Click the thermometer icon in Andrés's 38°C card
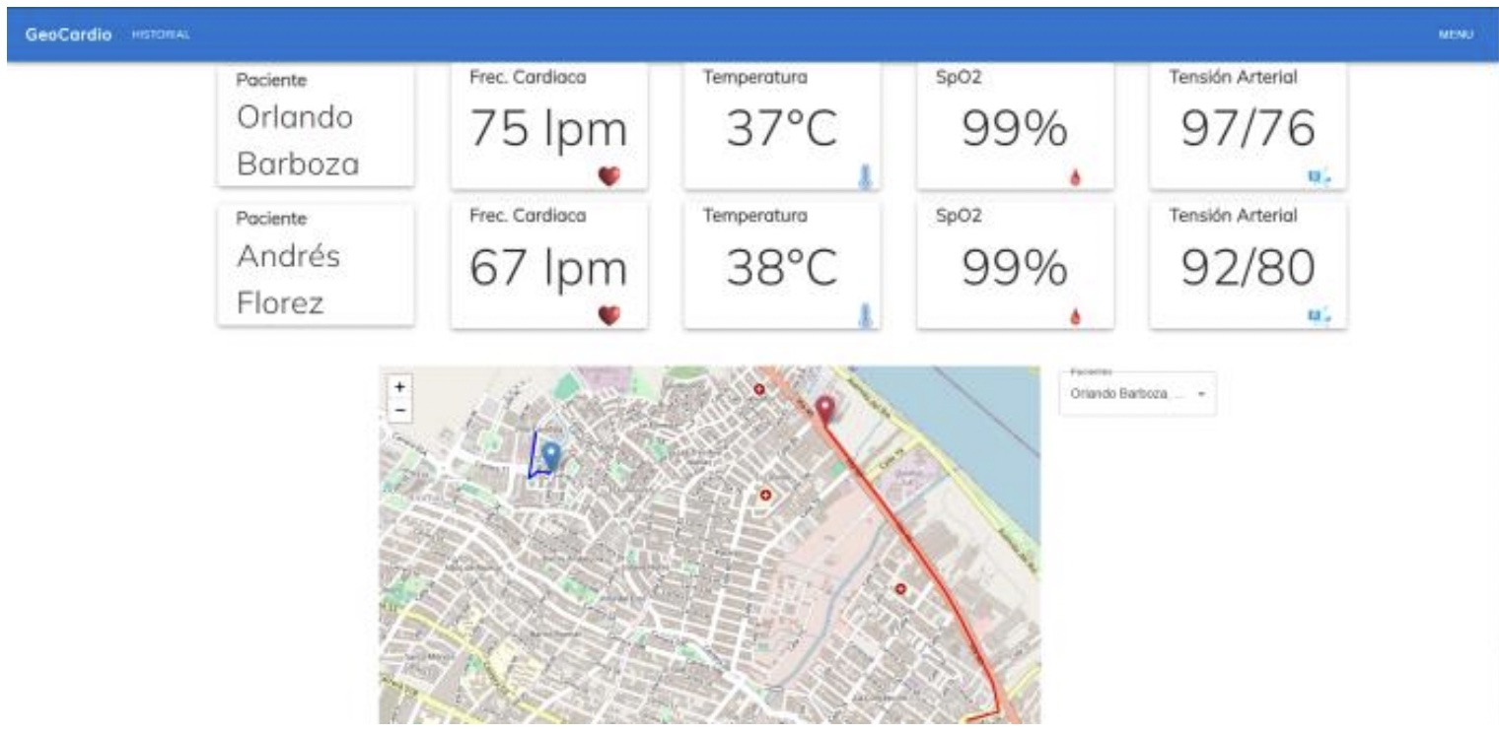Screen dimensions: 1499x733 pyautogui.click(x=865, y=315)
